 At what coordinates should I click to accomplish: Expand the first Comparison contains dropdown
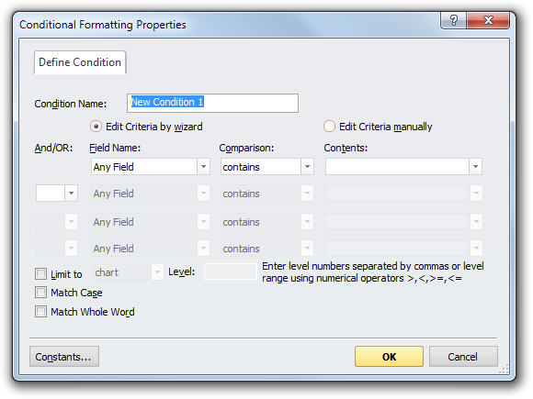[307, 167]
